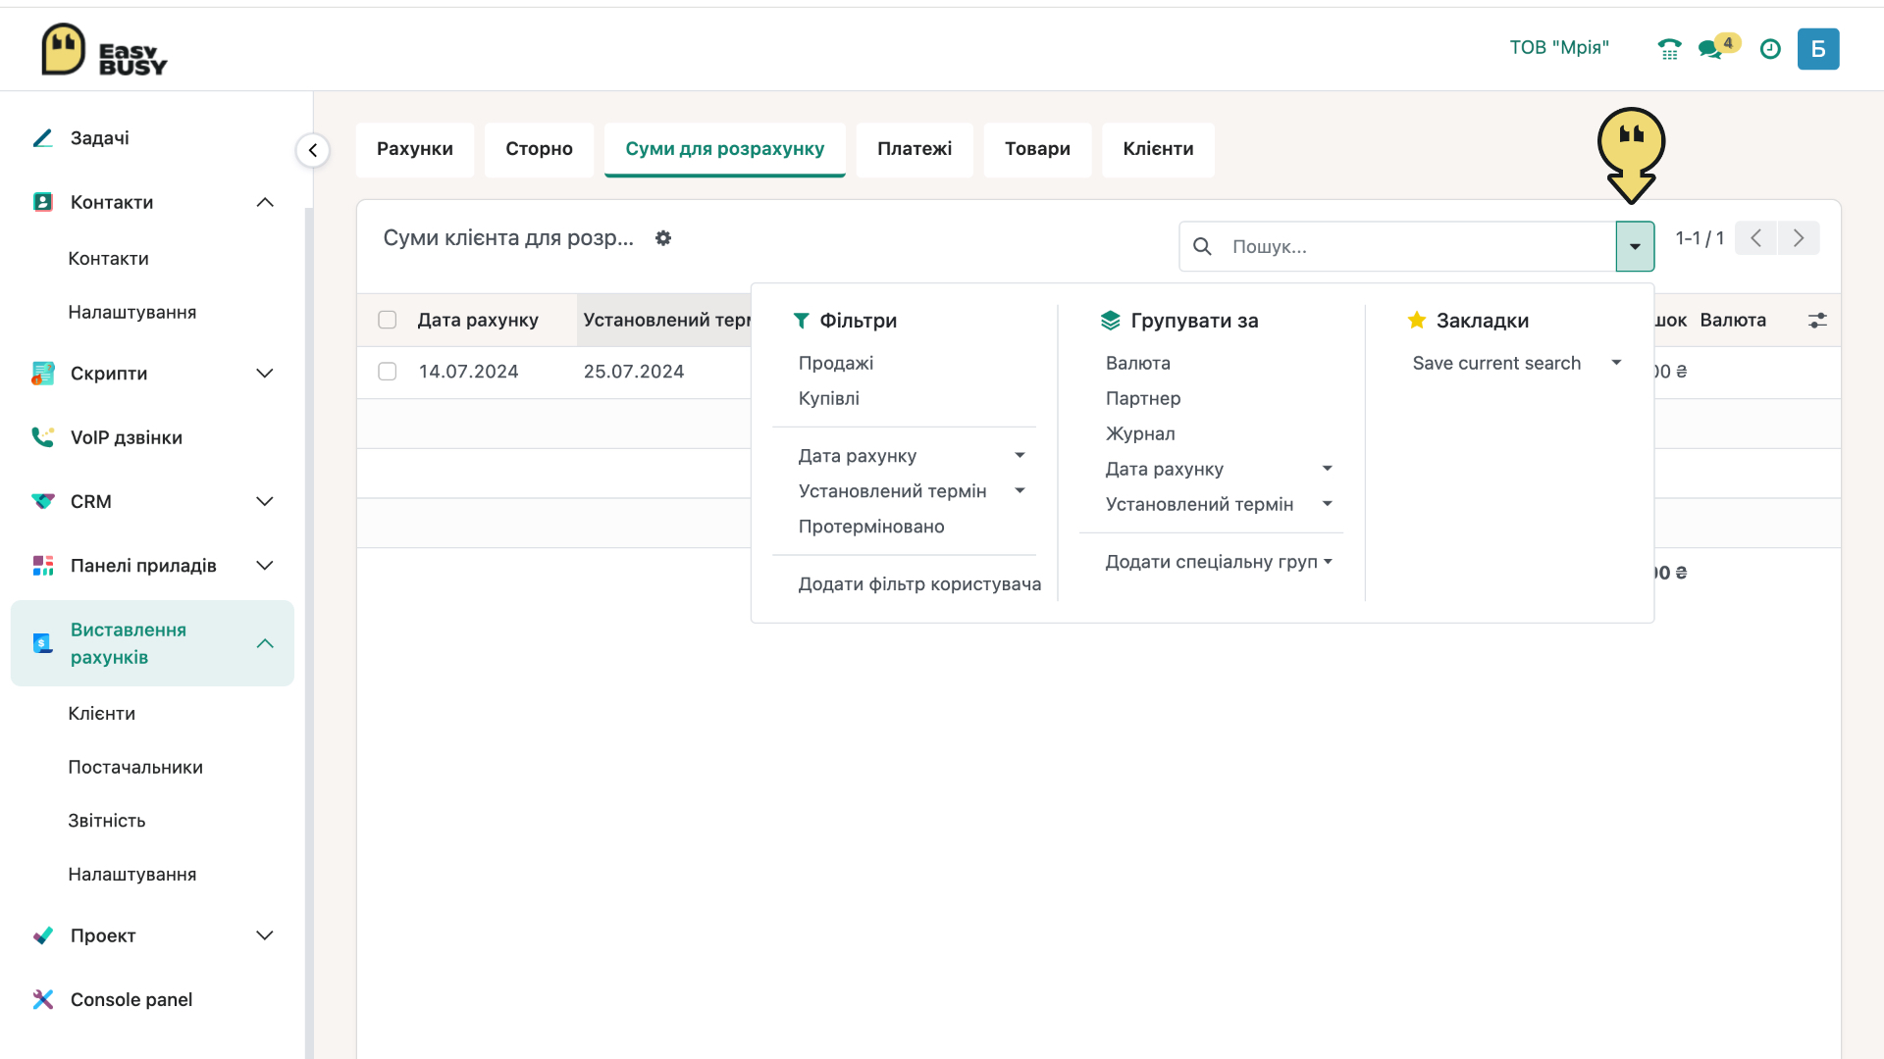Apply the Купівлі filter
The image size is (1884, 1059).
829,398
